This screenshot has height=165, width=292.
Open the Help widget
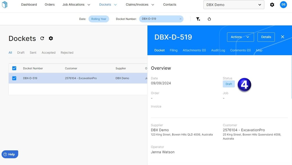(x=10, y=154)
